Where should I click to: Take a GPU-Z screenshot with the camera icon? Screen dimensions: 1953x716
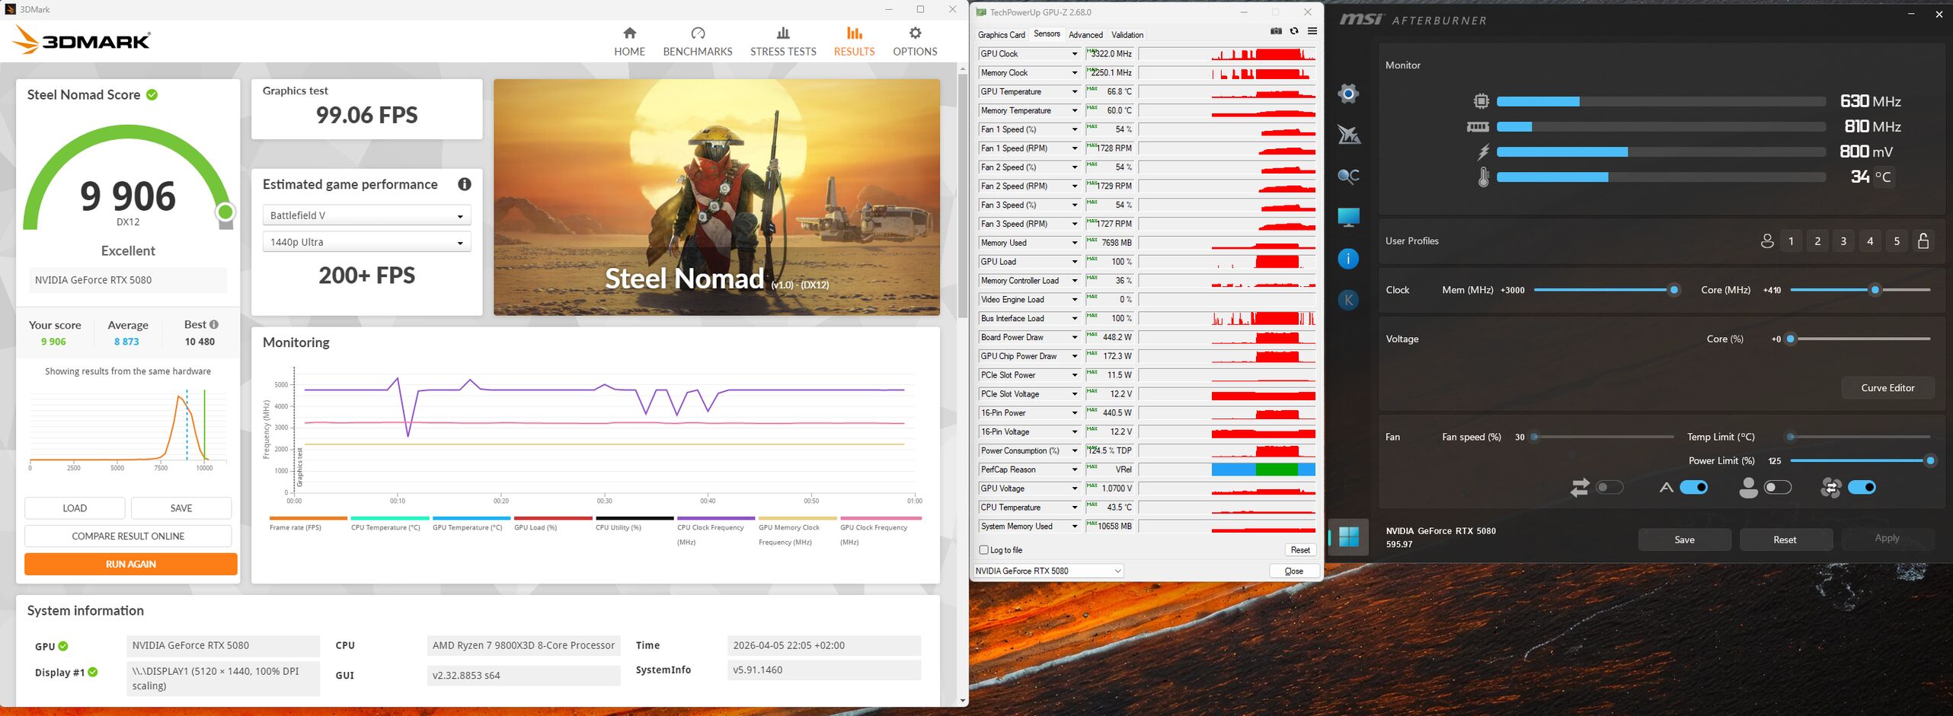pos(1276,31)
